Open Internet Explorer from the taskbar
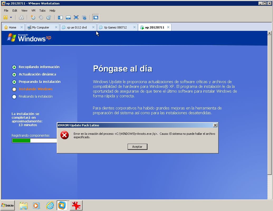 tap(50, 206)
